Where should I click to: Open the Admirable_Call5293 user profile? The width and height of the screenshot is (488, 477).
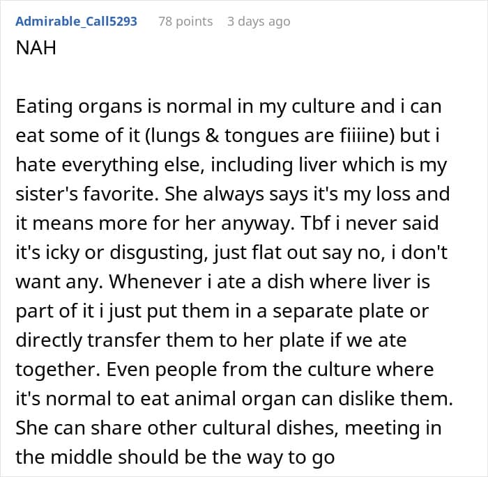coord(76,22)
